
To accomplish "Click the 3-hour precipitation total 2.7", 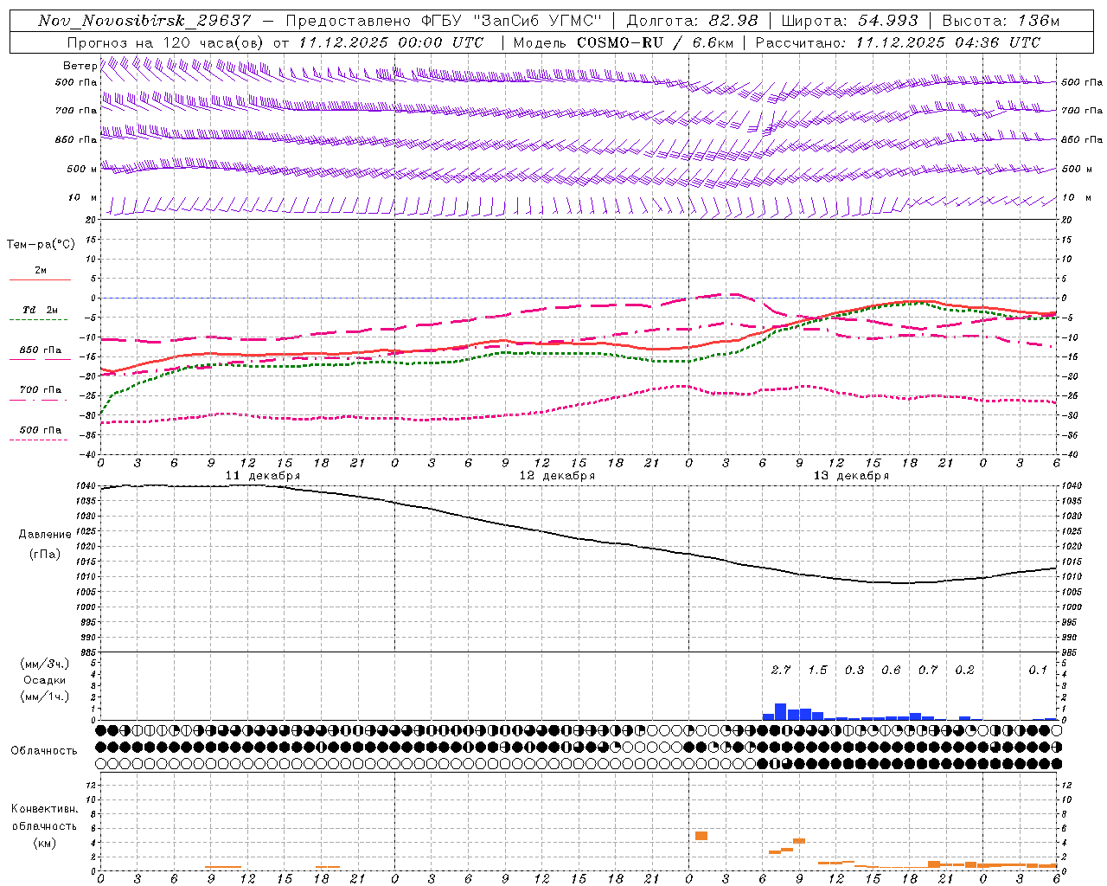I will pyautogui.click(x=781, y=671).
